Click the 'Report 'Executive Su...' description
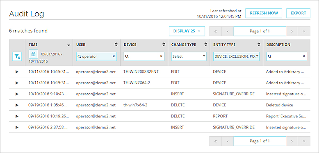Image resolution: width=319 pixels, height=153 pixels. tap(286, 116)
